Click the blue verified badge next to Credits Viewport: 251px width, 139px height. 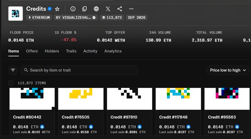coord(50,9)
